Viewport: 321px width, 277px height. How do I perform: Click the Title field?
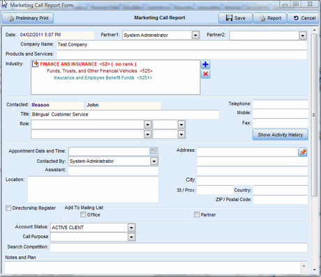125,115
